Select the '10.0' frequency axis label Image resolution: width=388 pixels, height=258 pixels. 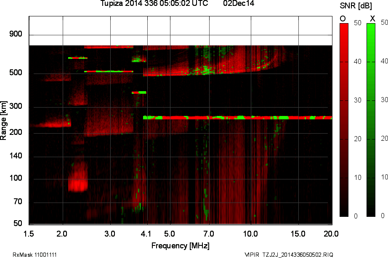[x=251, y=234]
